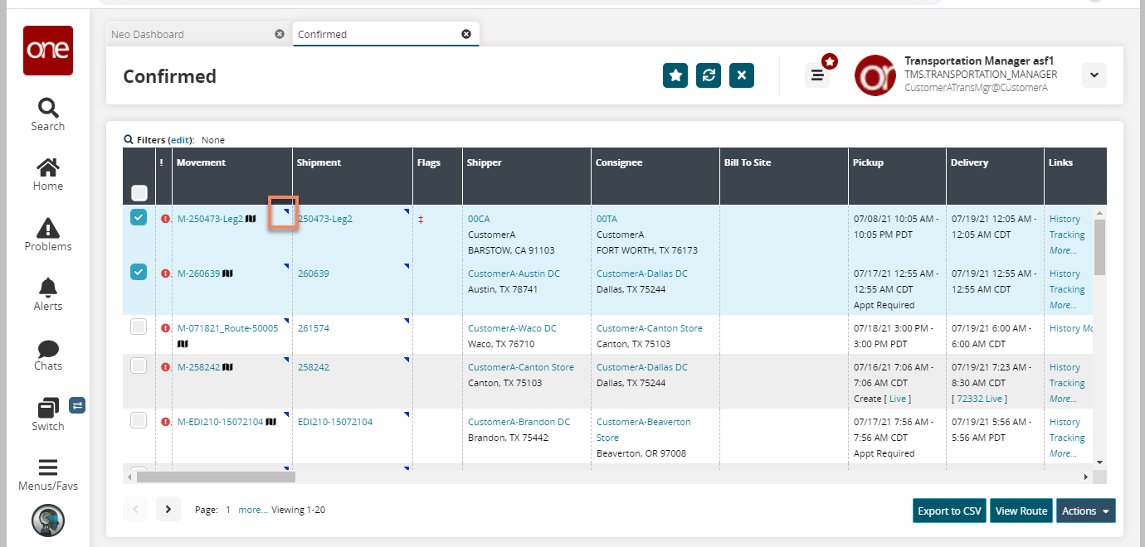Click map icon next to M-260639

pos(227,273)
